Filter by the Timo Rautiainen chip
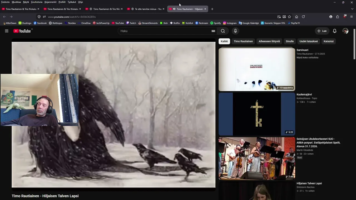 (x=243, y=41)
